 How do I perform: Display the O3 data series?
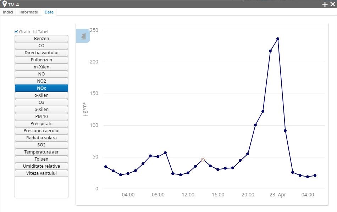click(42, 102)
